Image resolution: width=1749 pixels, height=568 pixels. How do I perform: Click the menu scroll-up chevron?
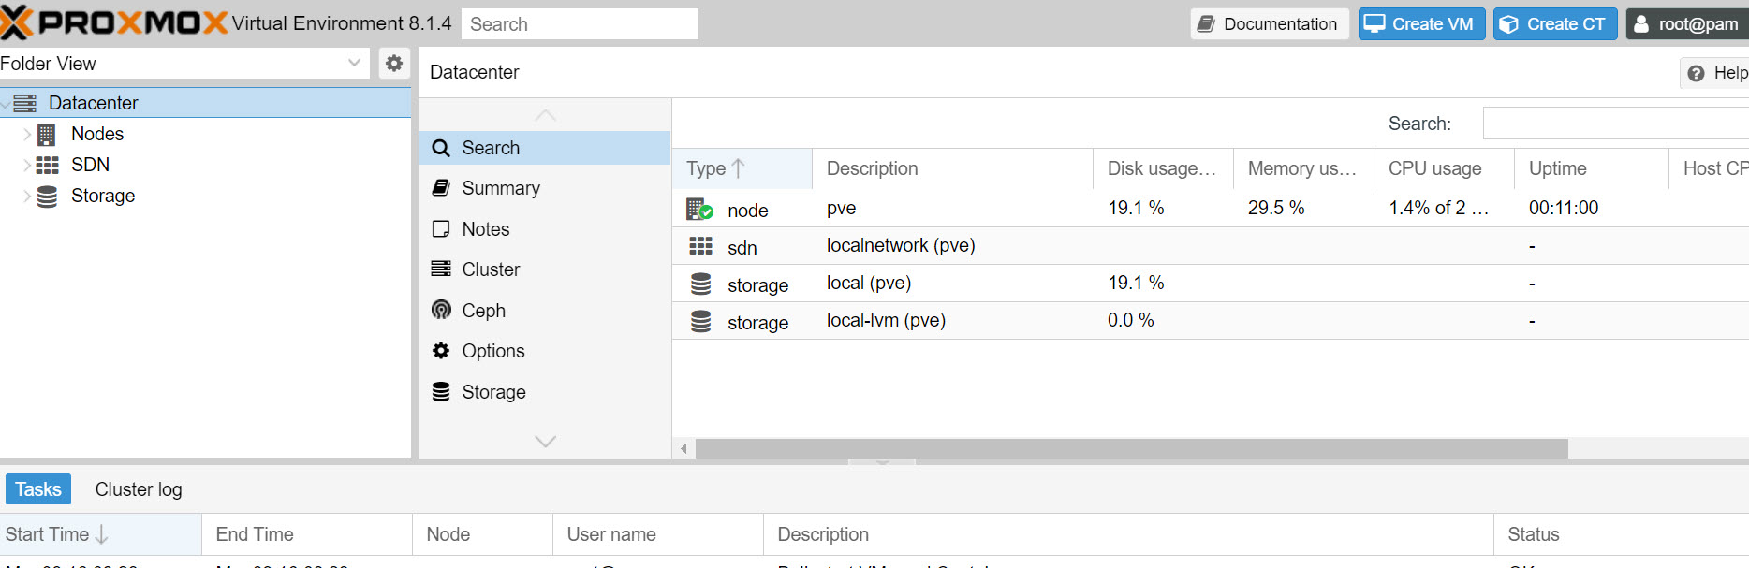(x=545, y=115)
